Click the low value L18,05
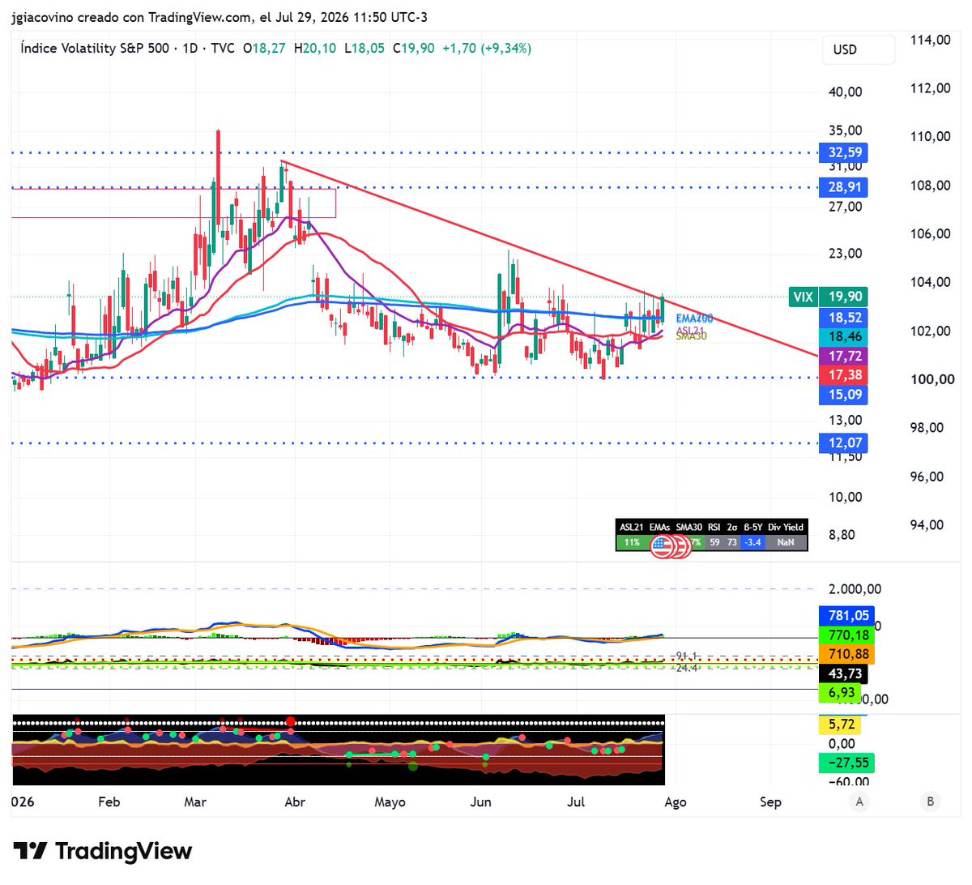The height and width of the screenshot is (885, 972). pos(364,48)
